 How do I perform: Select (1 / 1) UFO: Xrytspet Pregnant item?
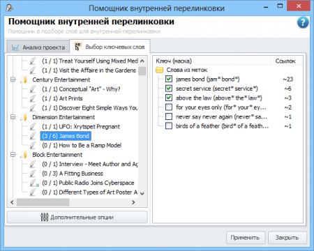pyautogui.click(x=81, y=127)
